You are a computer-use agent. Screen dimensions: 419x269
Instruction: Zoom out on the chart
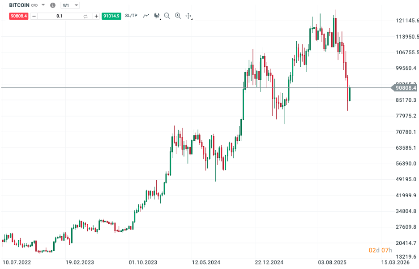(x=167, y=15)
